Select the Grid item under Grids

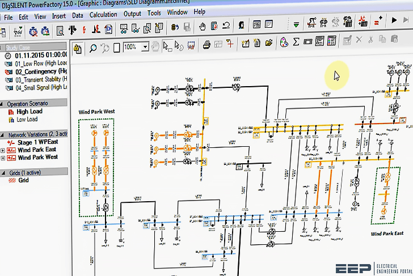coord(23,180)
